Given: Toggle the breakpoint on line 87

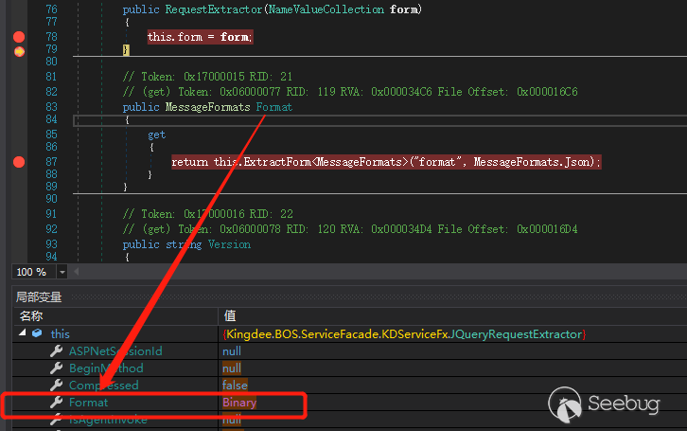Looking at the screenshot, I should [x=19, y=162].
